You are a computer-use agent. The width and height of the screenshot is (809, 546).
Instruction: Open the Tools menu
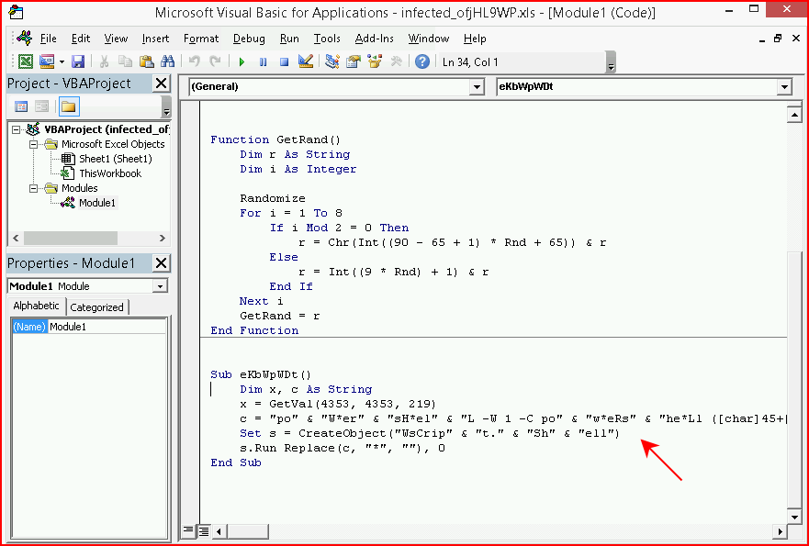click(x=327, y=39)
